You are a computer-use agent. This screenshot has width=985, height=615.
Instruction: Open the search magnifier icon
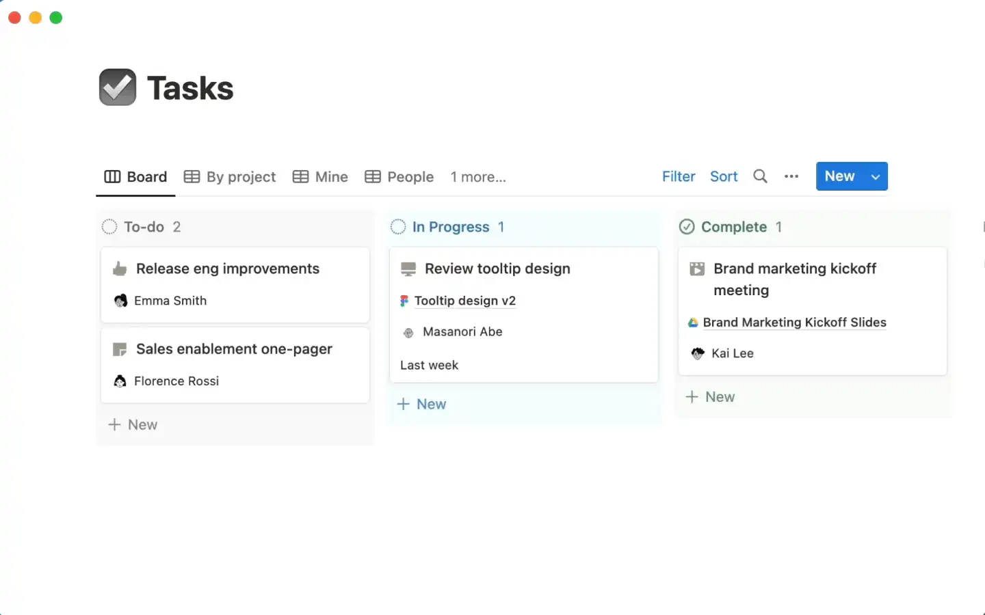[760, 176]
